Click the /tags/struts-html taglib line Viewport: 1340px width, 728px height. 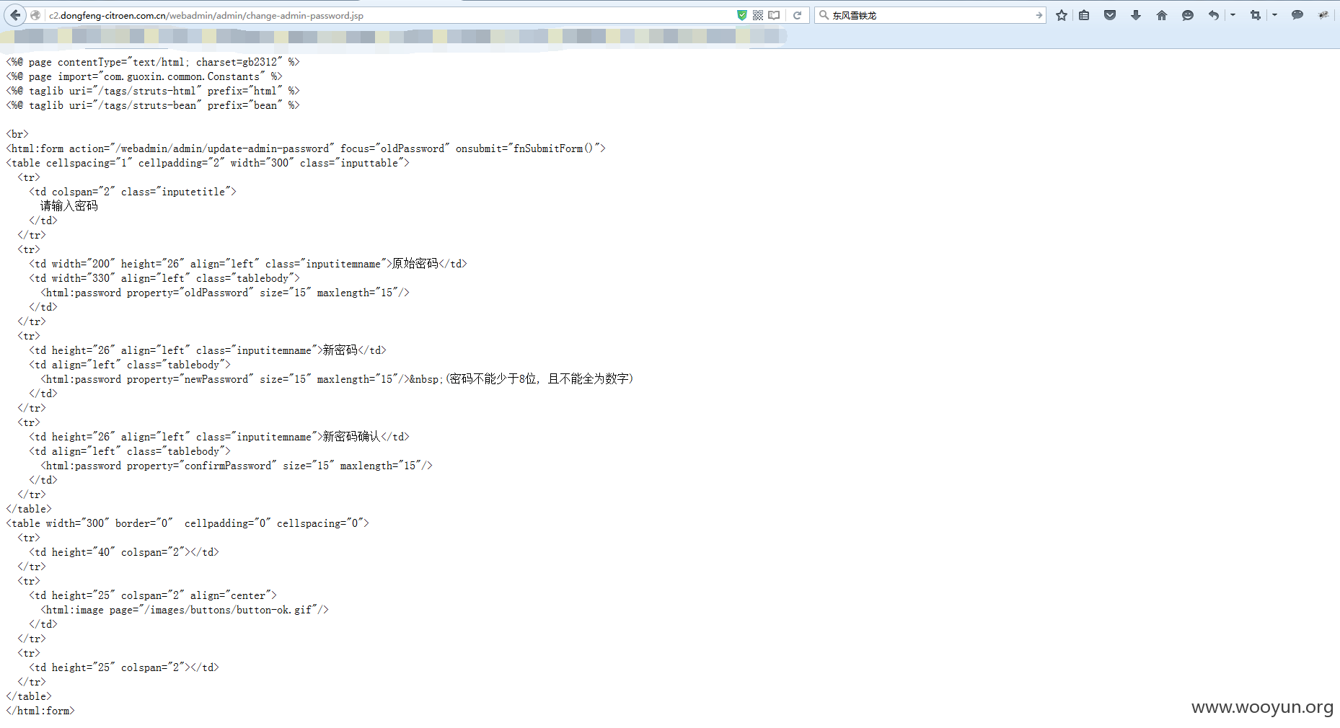click(x=153, y=91)
